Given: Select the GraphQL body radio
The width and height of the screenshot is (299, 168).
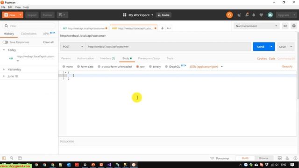Looking at the screenshot, I should [x=166, y=66].
